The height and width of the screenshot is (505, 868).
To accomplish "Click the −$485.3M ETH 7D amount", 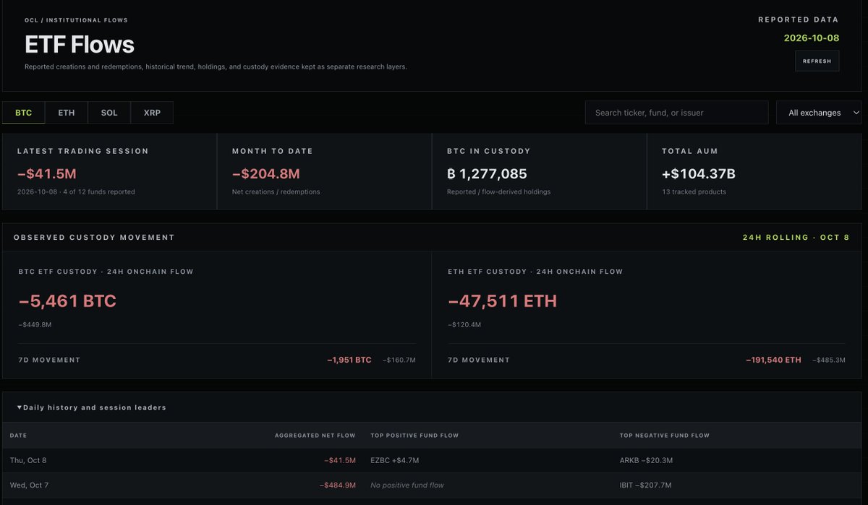I will [x=829, y=360].
